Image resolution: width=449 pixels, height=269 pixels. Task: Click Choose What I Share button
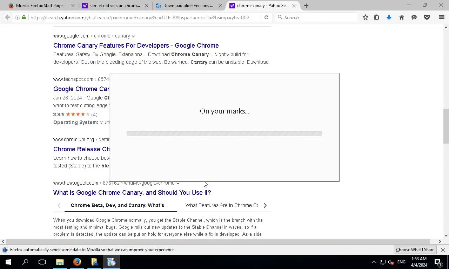(415, 250)
